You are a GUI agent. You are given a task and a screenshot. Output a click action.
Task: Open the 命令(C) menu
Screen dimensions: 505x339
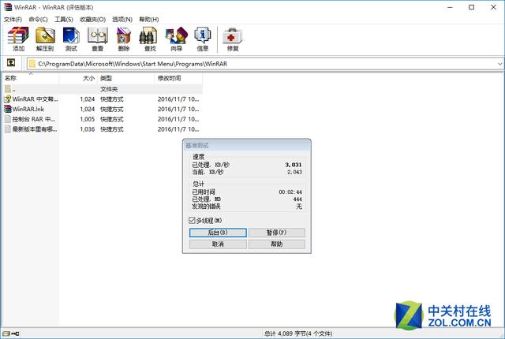pyautogui.click(x=38, y=19)
